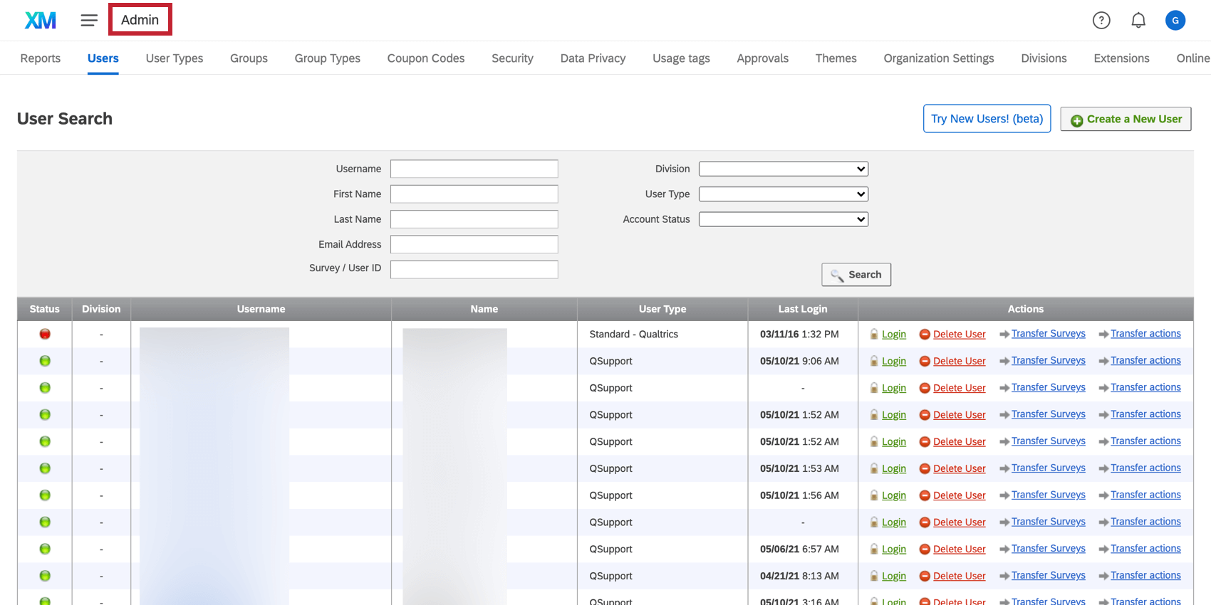This screenshot has height=605, width=1211.
Task: Expand the User Type dropdown
Action: [783, 194]
